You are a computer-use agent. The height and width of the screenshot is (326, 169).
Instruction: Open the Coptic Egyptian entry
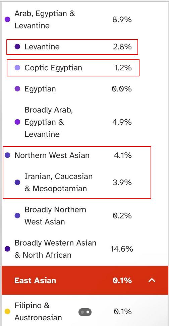73,68
